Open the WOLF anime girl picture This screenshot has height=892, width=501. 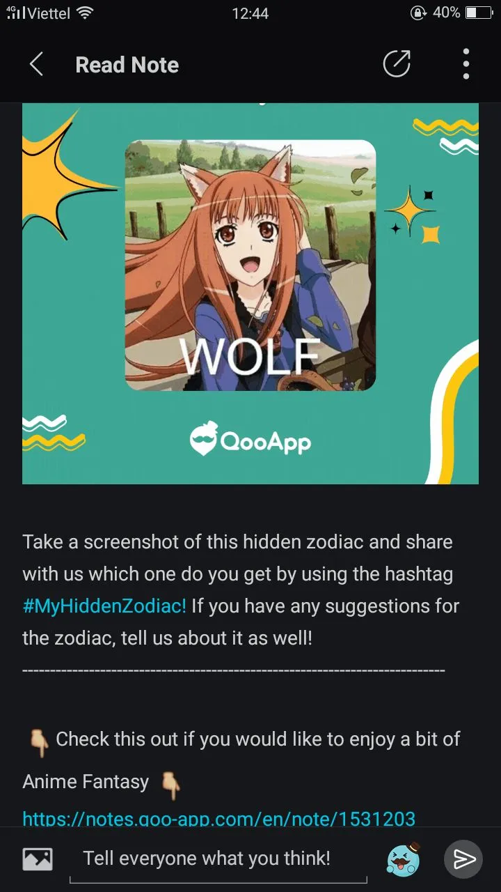click(250, 266)
